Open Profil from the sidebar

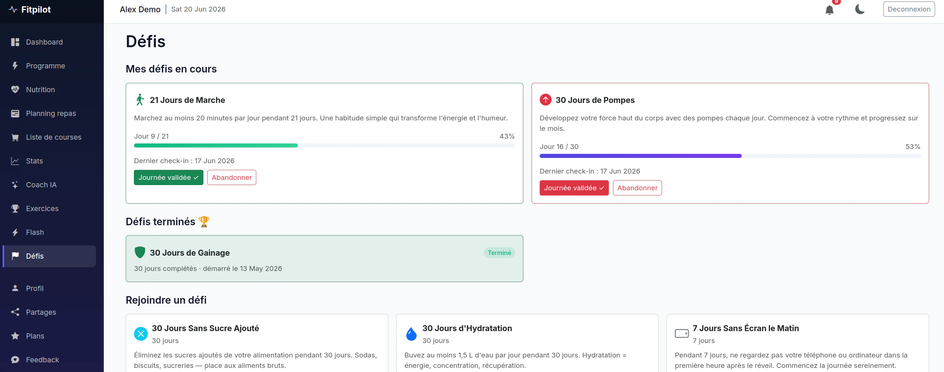49,288
